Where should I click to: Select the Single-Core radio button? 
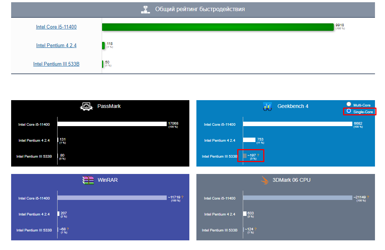(x=349, y=111)
